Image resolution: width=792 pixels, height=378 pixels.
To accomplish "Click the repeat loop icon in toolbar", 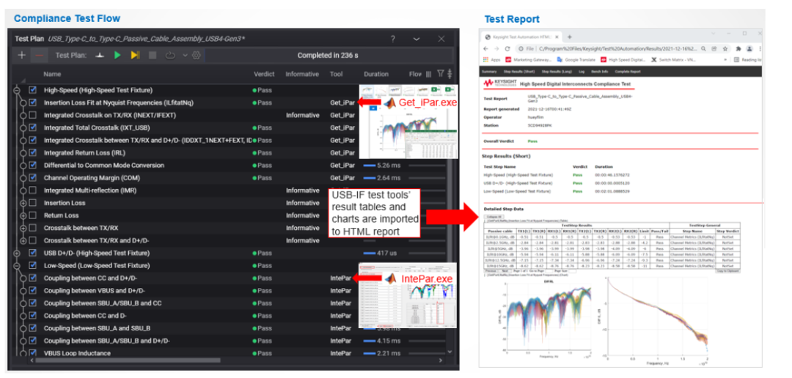I will [170, 56].
